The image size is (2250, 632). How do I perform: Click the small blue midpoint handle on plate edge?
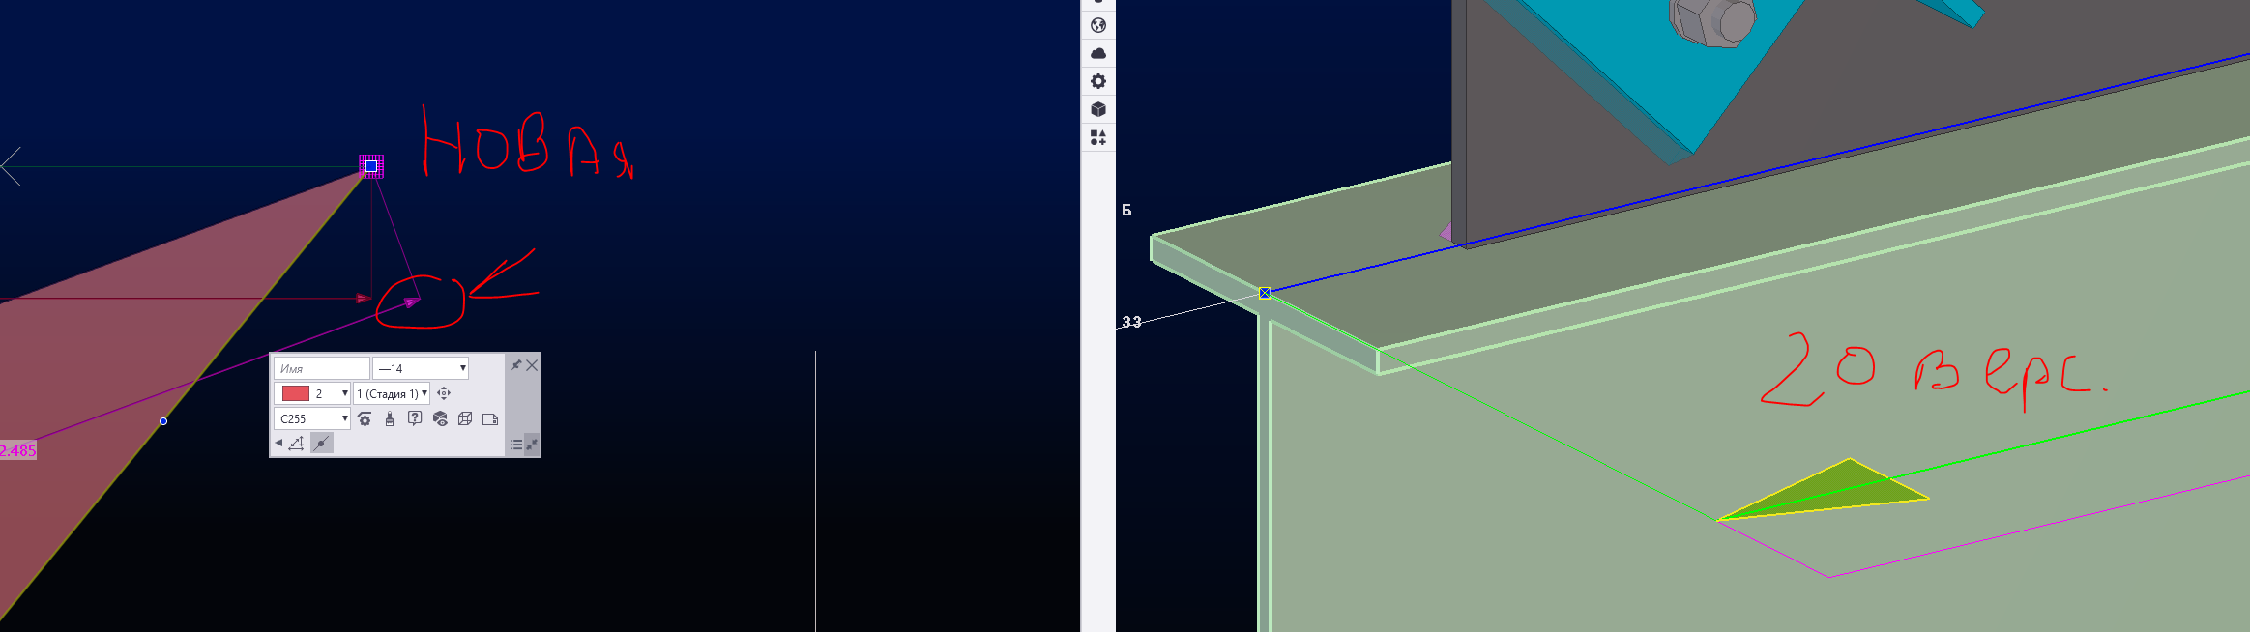[x=163, y=421]
